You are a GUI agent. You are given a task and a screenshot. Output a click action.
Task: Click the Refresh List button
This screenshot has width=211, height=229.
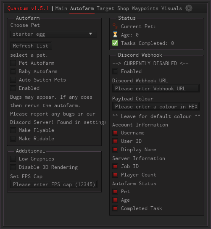[31, 46]
